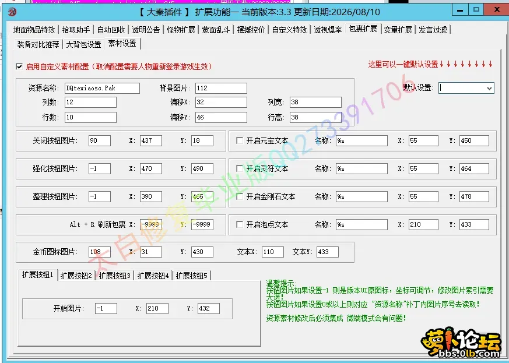Click 灵符文本 名称 field

click(x=361, y=168)
